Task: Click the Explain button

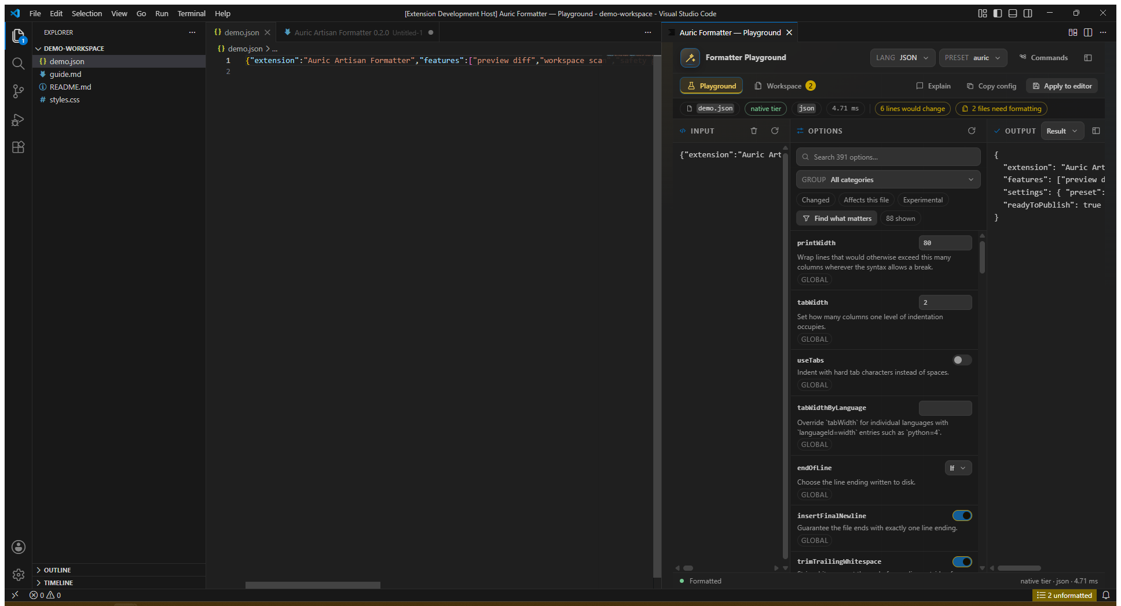Action: click(933, 86)
